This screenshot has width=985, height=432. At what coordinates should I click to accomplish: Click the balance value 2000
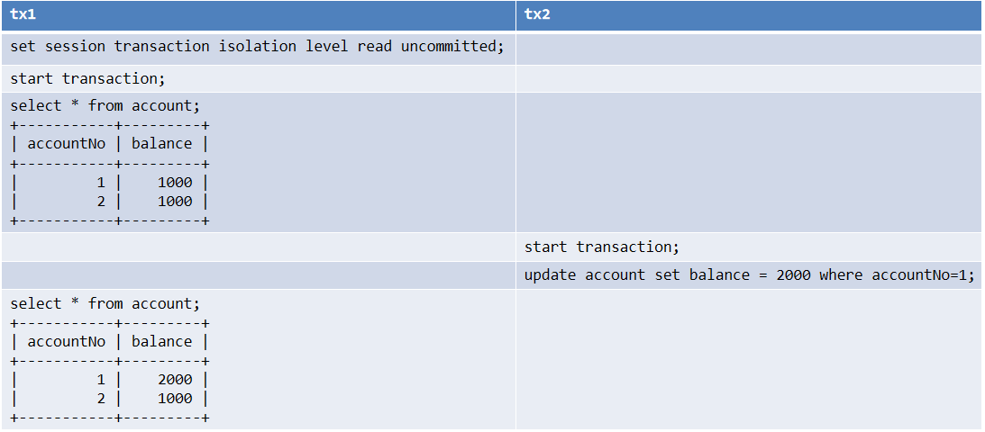(x=175, y=380)
